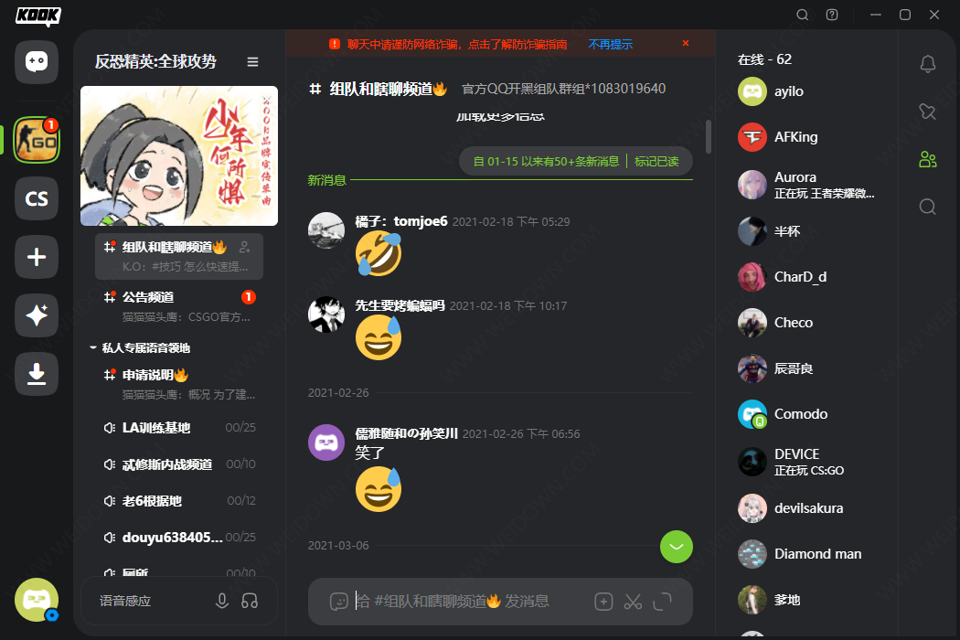Click the green jump-to-latest-message button

677,547
